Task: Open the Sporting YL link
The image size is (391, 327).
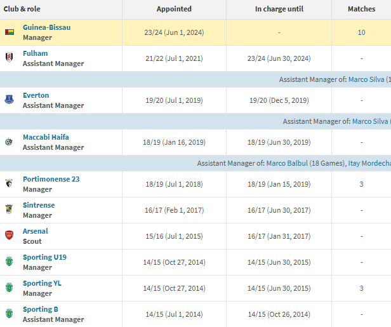Action: [x=42, y=283]
